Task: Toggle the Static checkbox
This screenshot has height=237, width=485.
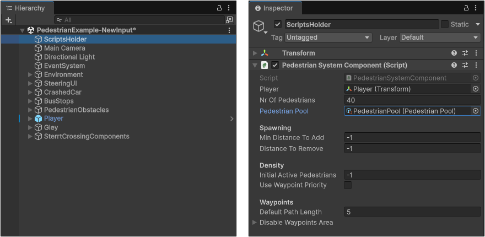Action: tap(445, 24)
